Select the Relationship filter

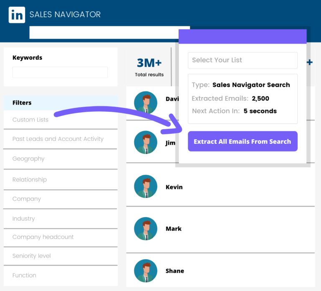(x=30, y=180)
